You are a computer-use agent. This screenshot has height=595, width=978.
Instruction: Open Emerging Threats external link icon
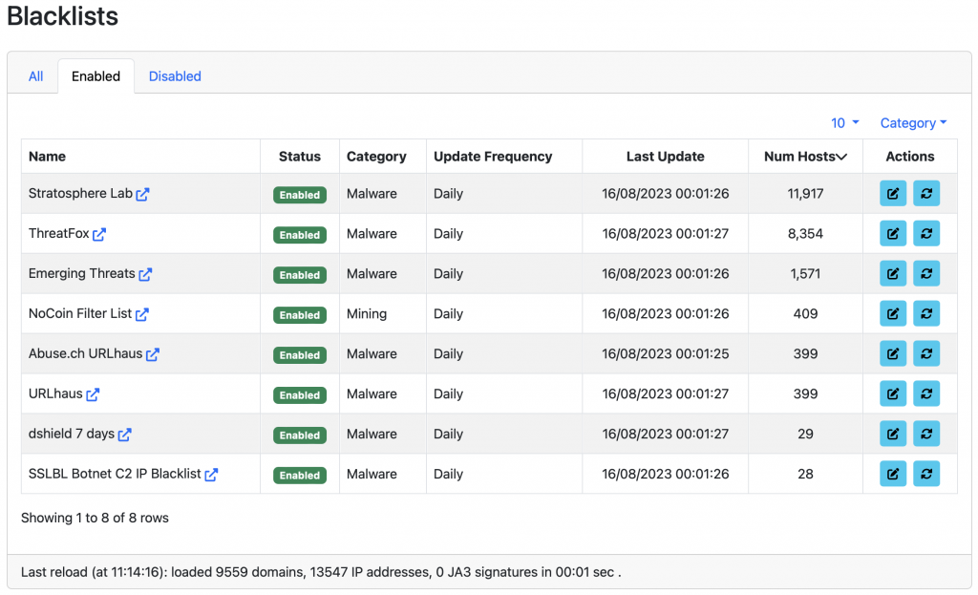tap(145, 274)
